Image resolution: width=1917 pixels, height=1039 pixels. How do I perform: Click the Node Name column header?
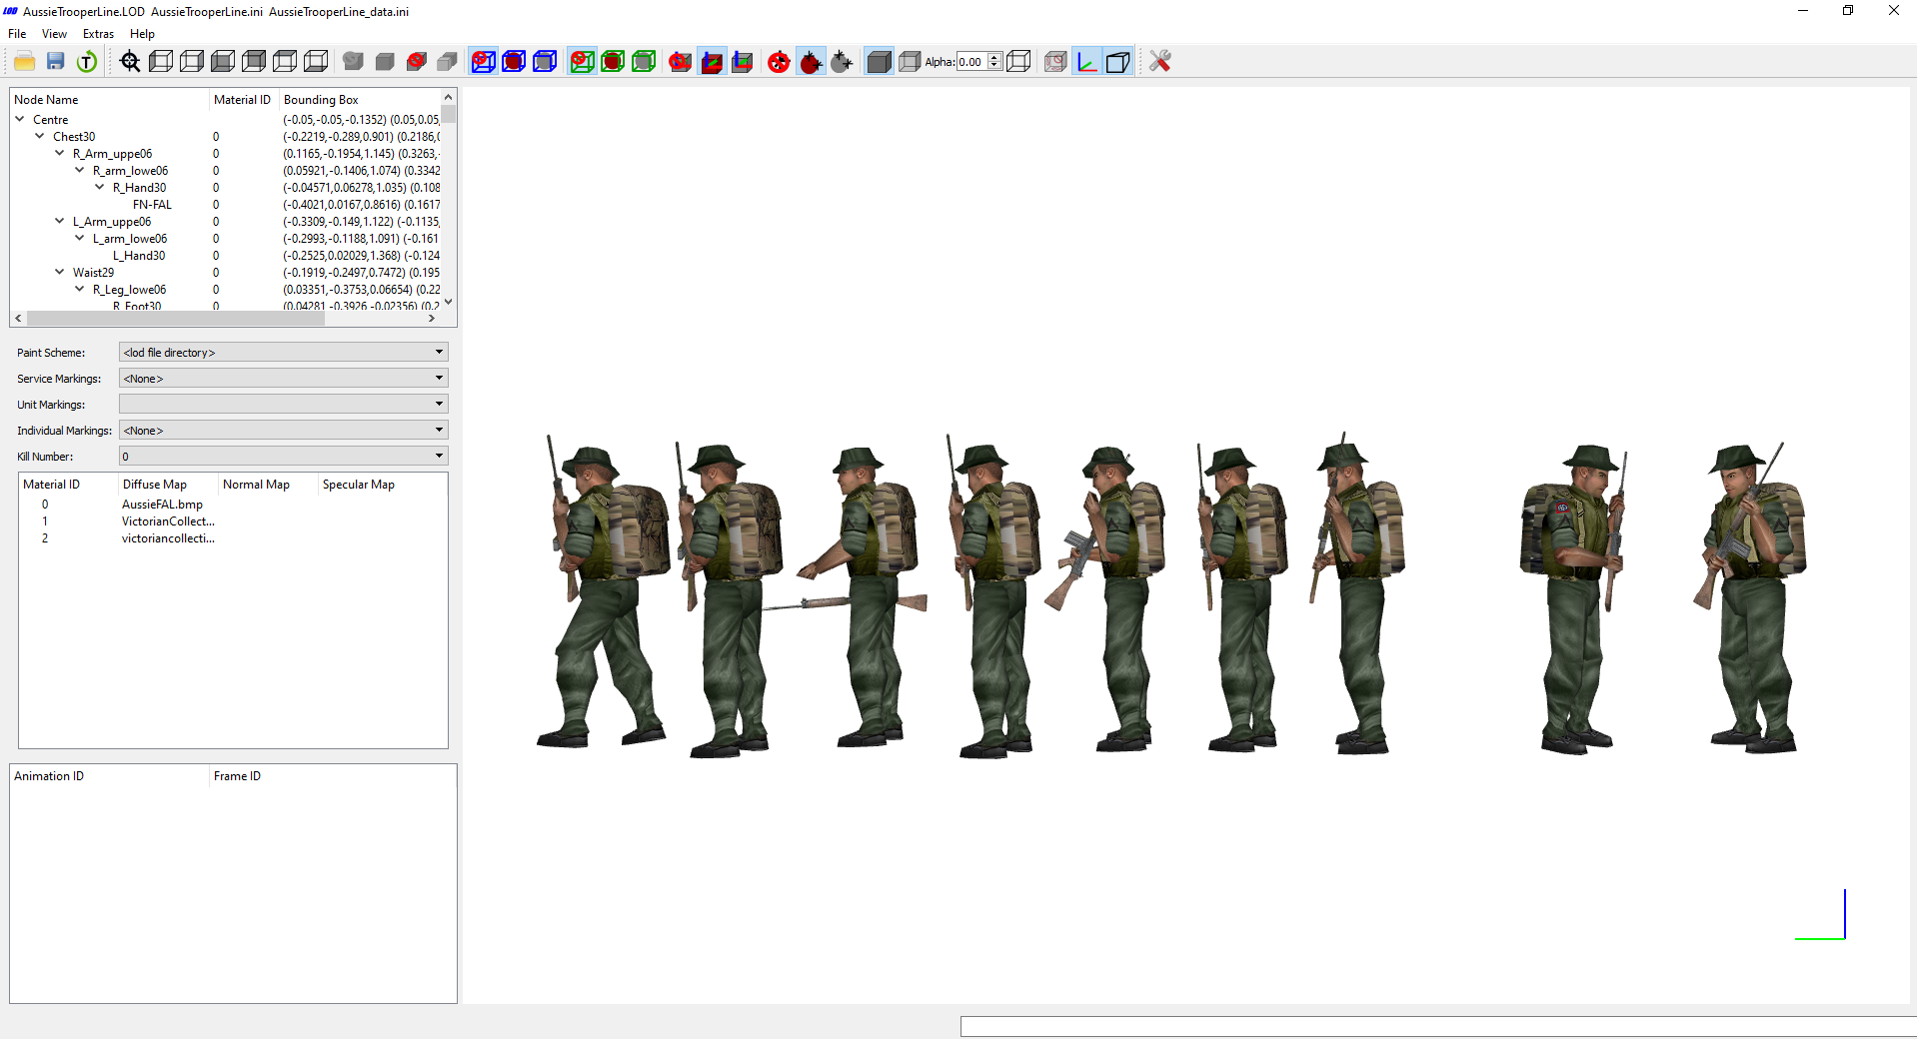click(109, 100)
